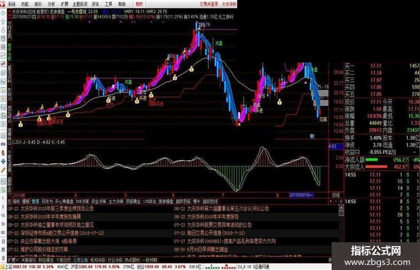420x270 pixels.
Task: Open the 扩展∨ dropdown at the bottom
Action: 13,260
